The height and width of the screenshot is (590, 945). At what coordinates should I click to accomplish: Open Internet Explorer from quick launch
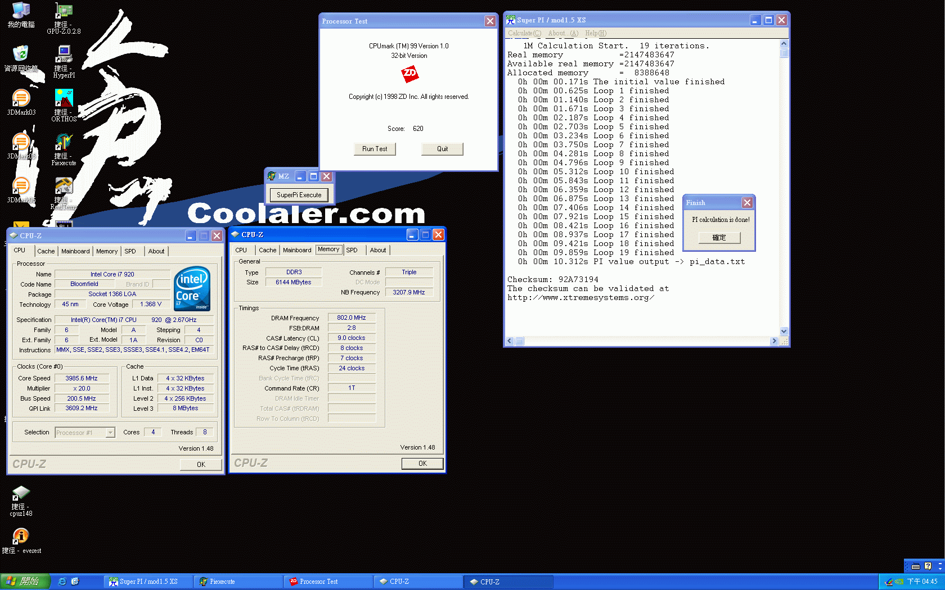[x=62, y=582]
